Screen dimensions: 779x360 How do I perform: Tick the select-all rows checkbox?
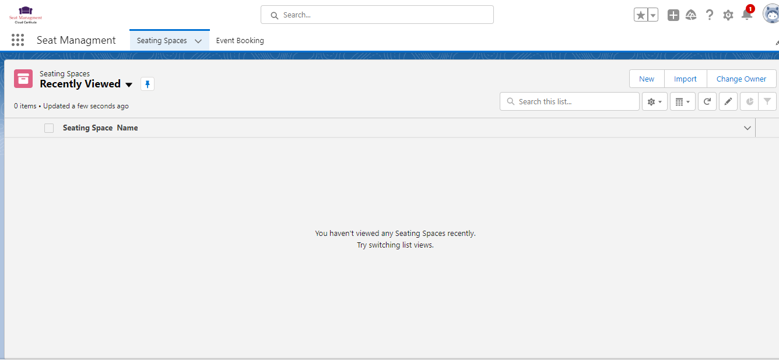(x=49, y=128)
